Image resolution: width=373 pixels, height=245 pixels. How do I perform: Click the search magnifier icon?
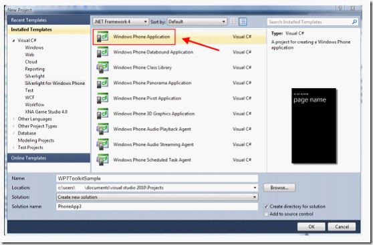(x=354, y=22)
